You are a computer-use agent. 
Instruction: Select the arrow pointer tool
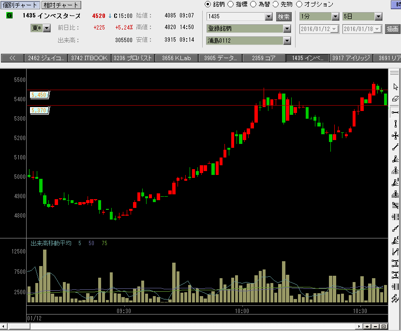point(395,87)
